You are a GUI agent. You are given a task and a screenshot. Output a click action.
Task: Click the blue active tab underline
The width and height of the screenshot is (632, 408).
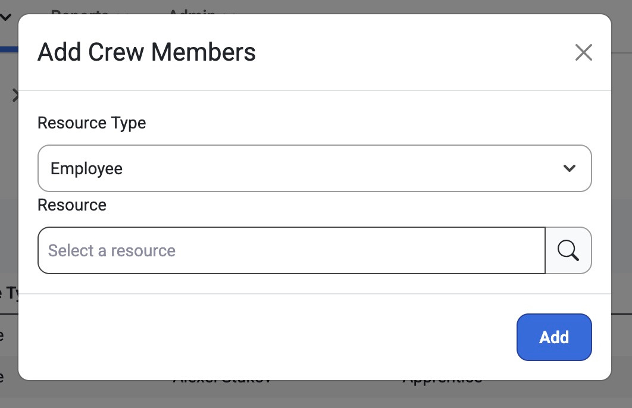click(x=9, y=49)
